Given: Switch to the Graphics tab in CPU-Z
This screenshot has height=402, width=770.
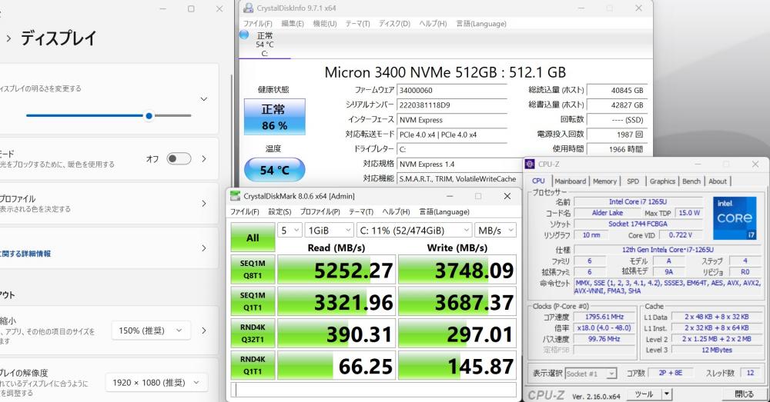Looking at the screenshot, I should pos(662,181).
